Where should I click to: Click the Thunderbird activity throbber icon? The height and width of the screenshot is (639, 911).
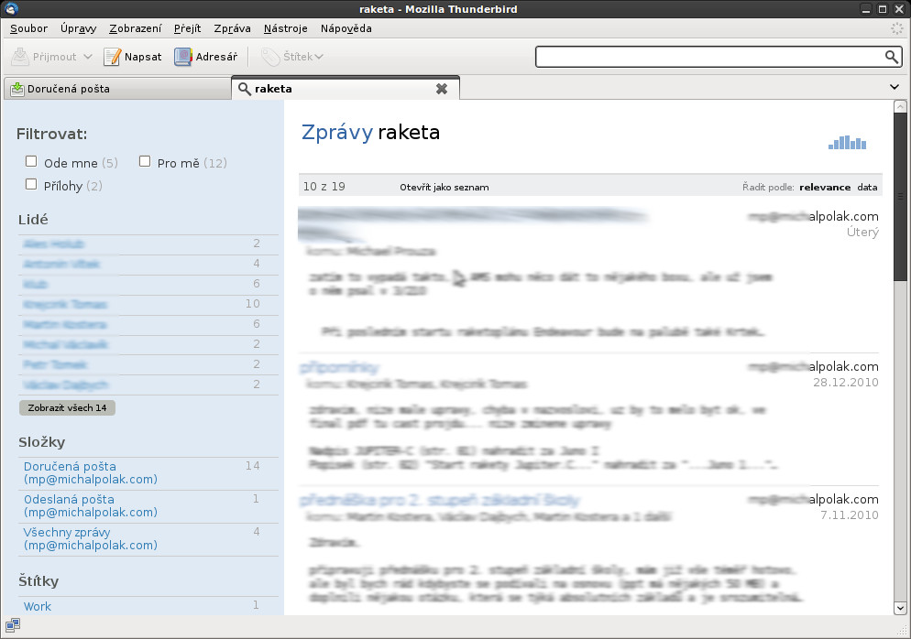pos(896,28)
